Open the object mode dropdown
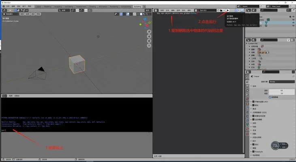Image resolution: width=296 pixels, height=162 pixels. coord(10,14)
